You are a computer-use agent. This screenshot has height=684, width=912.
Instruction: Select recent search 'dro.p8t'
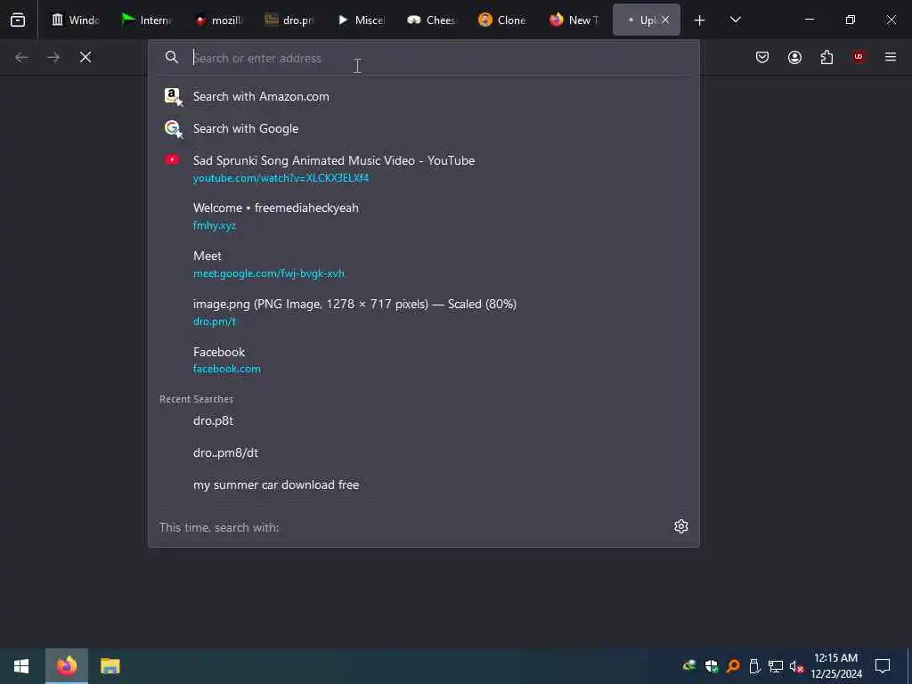pyautogui.click(x=423, y=420)
